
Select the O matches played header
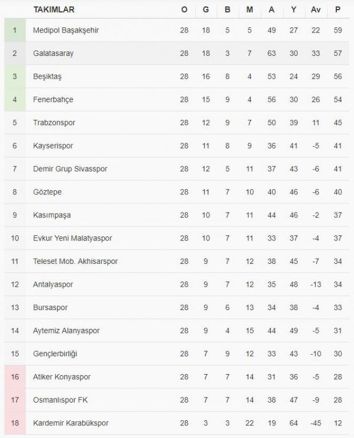[x=184, y=10]
